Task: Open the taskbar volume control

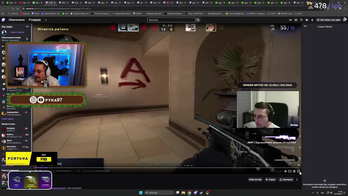Action: pos(331,193)
